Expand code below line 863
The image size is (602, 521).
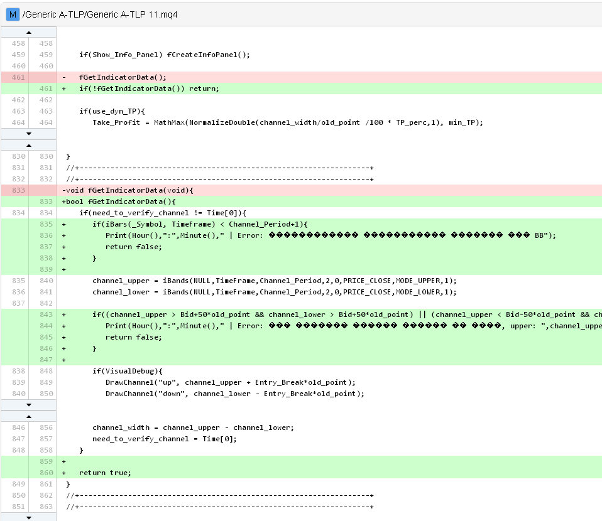tap(29, 517)
